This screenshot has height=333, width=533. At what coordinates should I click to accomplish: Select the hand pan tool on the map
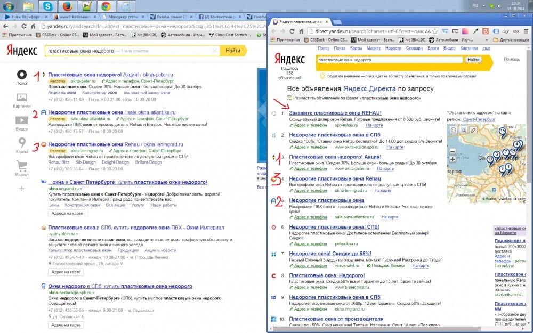click(x=453, y=130)
